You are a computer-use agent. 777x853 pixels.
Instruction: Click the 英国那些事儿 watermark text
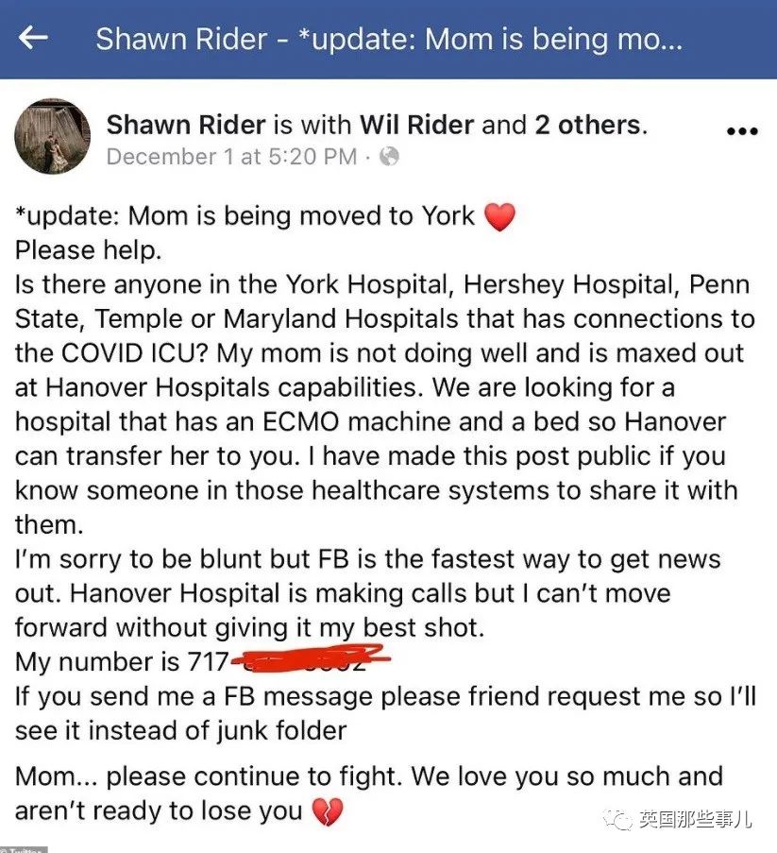(696, 819)
